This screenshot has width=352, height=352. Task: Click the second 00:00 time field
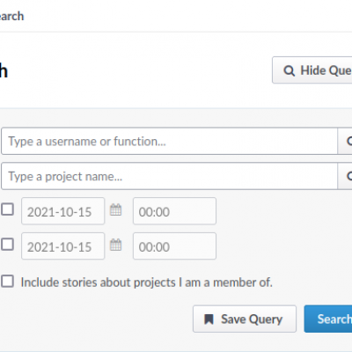(174, 246)
